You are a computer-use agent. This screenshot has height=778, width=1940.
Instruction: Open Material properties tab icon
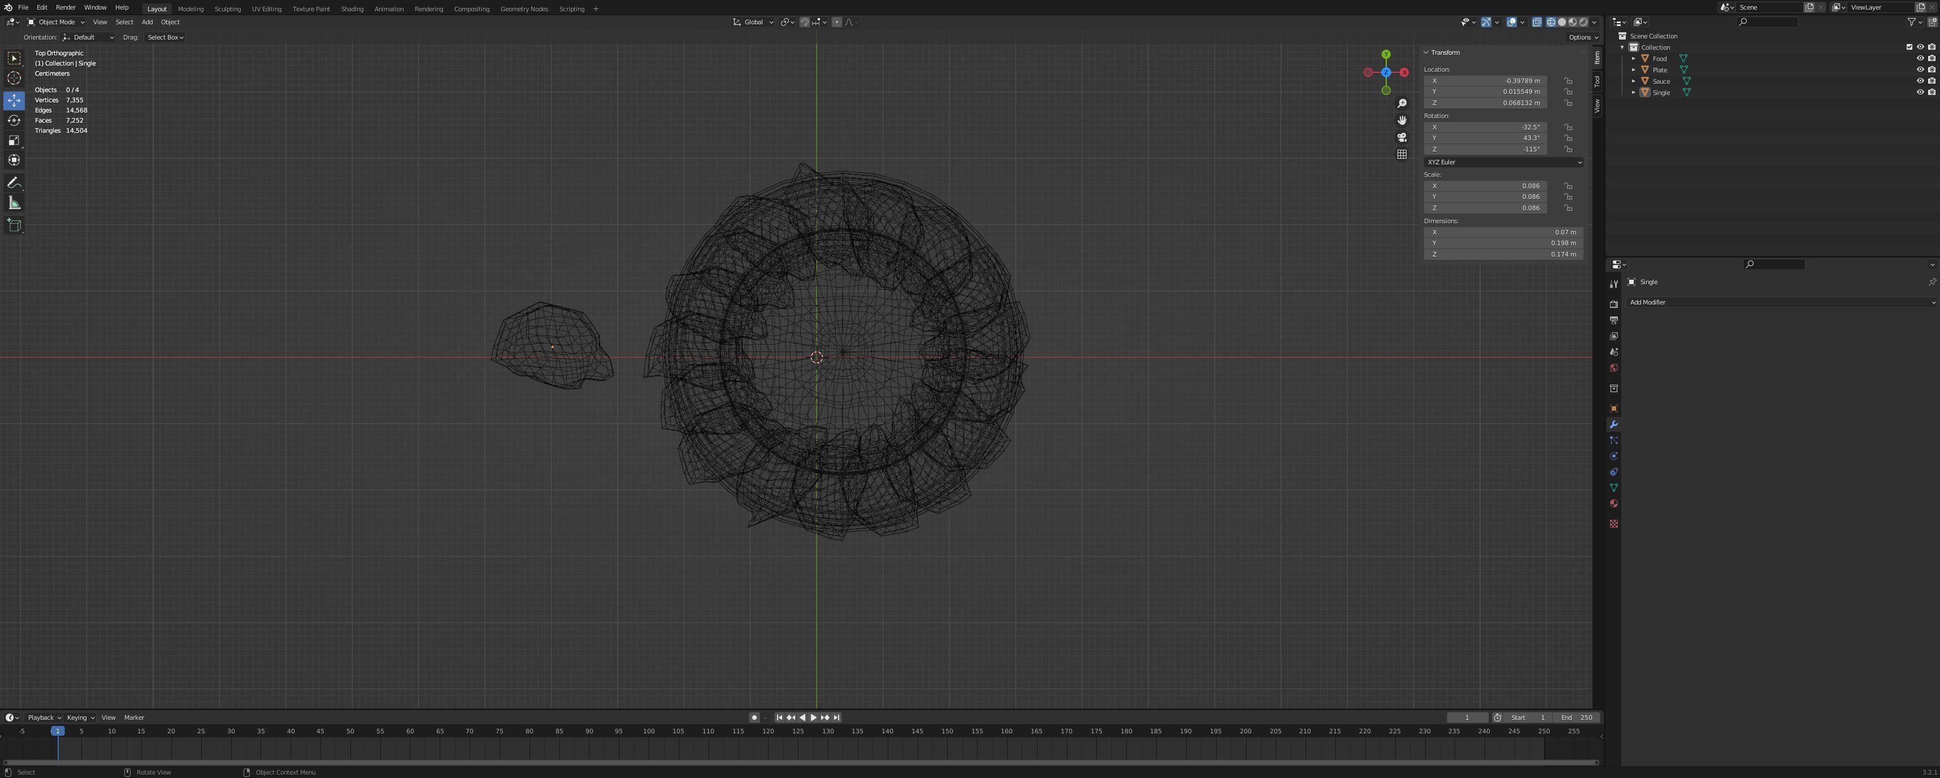pyautogui.click(x=1613, y=504)
